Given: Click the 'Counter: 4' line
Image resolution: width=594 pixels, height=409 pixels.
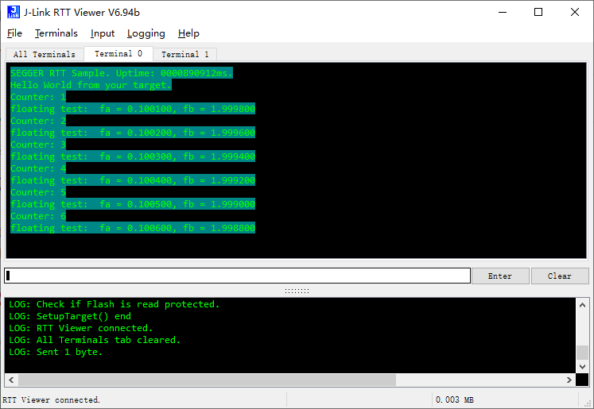Looking at the screenshot, I should click(38, 168).
